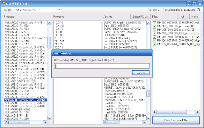Click Files horizontal scroll right arrow
The width and height of the screenshot is (204, 128).
click(x=198, y=112)
